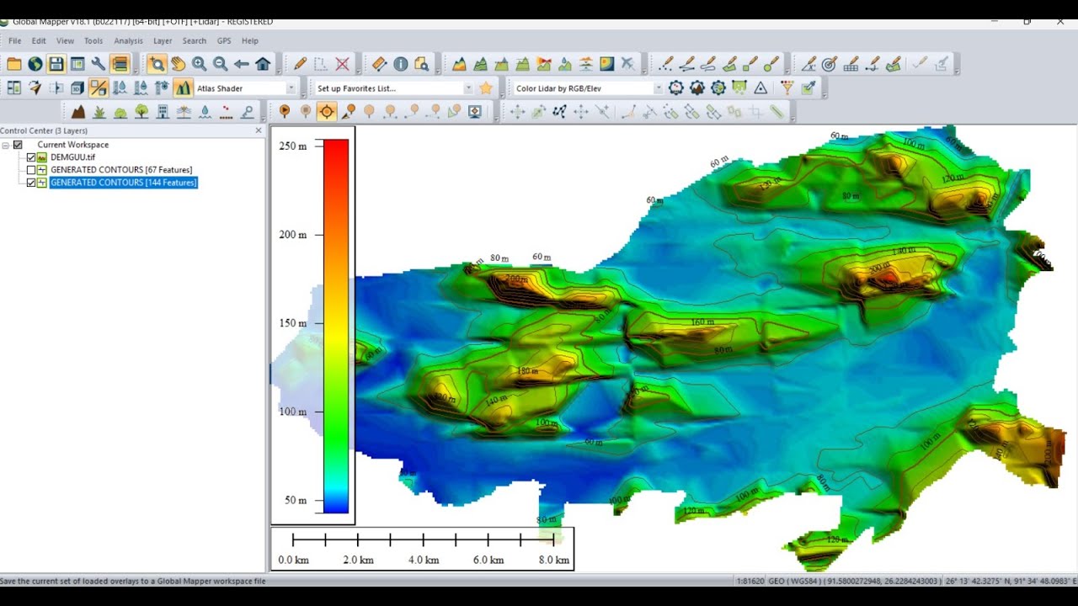1078x606 pixels.
Task: Select GENERATED CONTOURS [144 Features] layer
Action: click(124, 183)
